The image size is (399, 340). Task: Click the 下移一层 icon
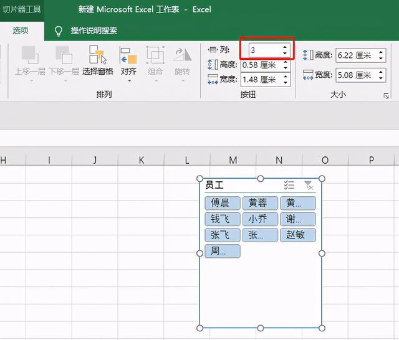[x=64, y=55]
